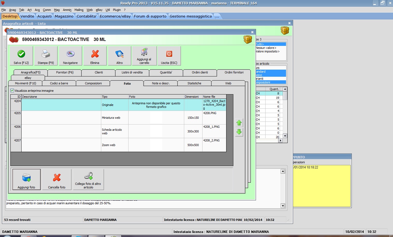
Task: Go to the Ordini clienti tab
Action: coord(200,72)
